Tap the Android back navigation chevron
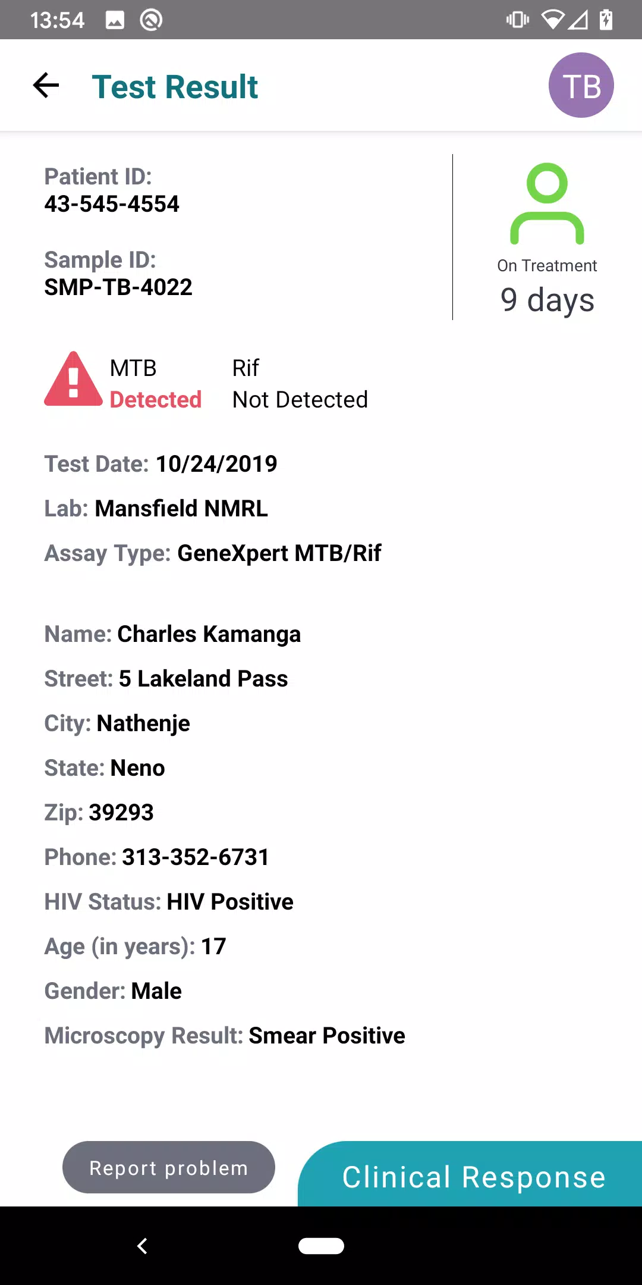 pyautogui.click(x=142, y=1246)
